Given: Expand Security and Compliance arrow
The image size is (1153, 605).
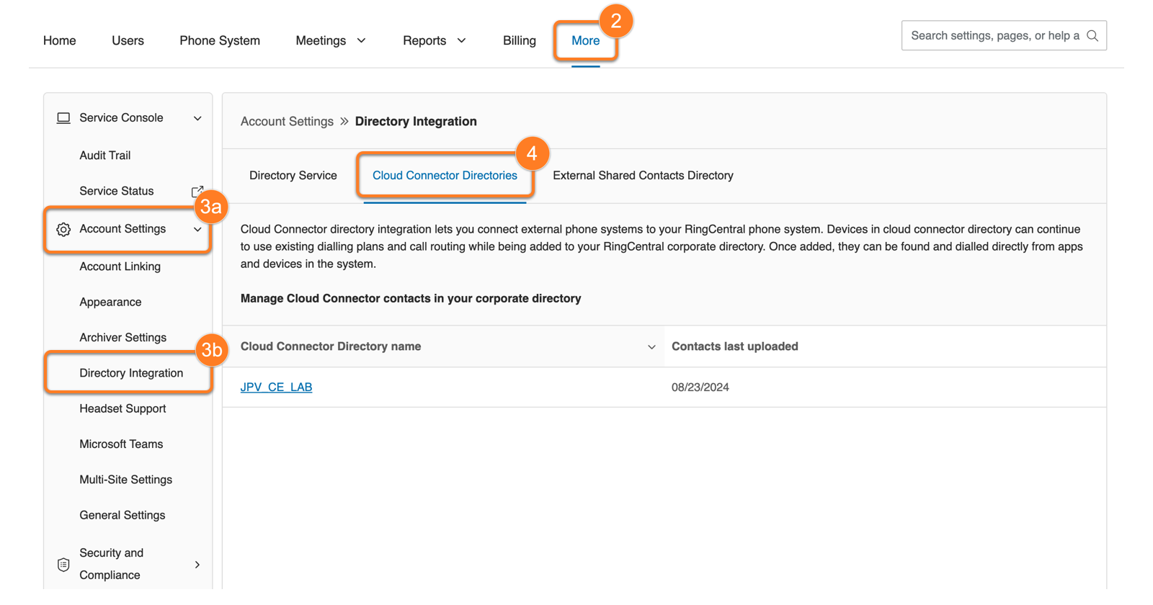Looking at the screenshot, I should click(x=197, y=565).
